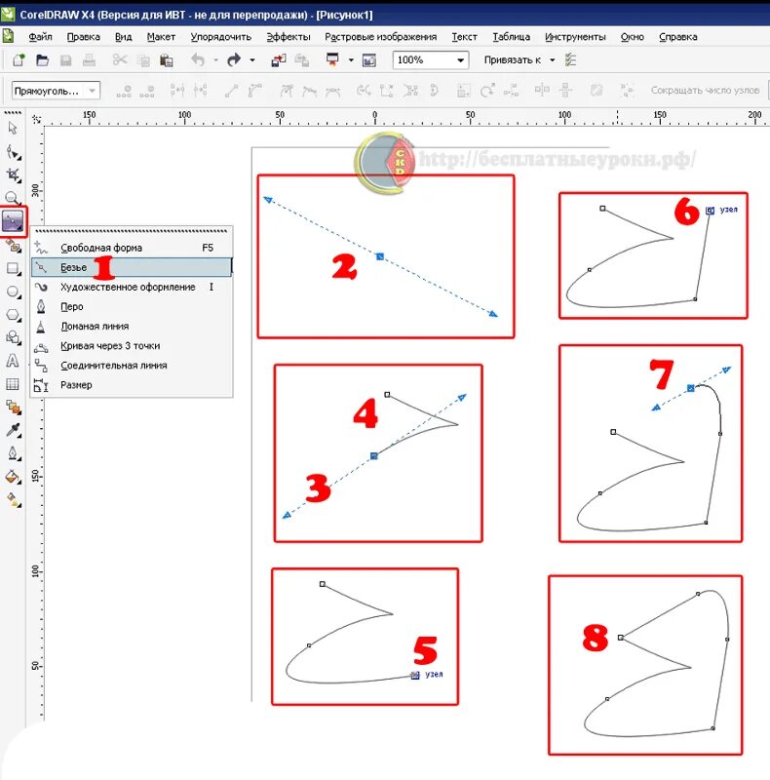Screen dimensions: 770x780
Task: Select the Polygon tool
Action: (x=13, y=315)
